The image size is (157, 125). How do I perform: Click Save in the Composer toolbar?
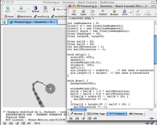(x=92, y=13)
